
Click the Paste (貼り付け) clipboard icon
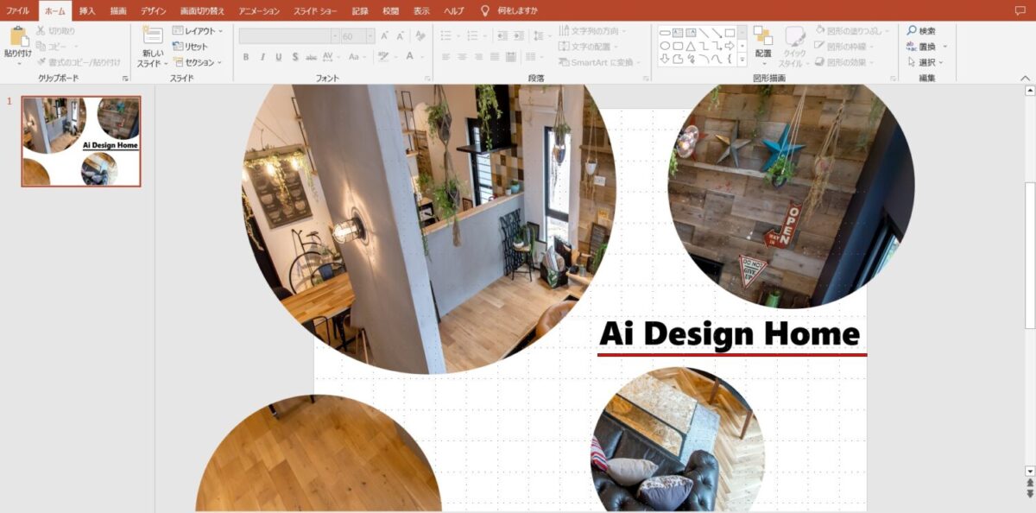(x=17, y=36)
